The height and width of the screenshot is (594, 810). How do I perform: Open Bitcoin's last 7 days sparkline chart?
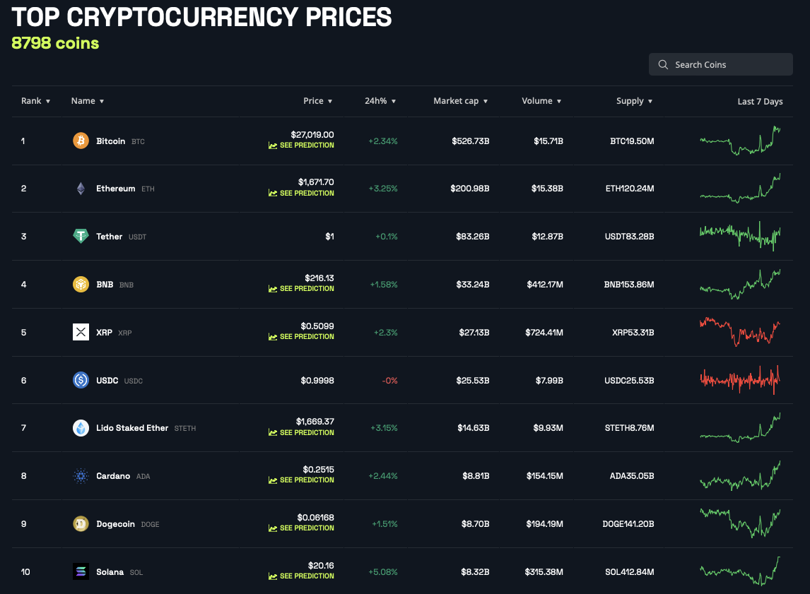[x=740, y=141]
